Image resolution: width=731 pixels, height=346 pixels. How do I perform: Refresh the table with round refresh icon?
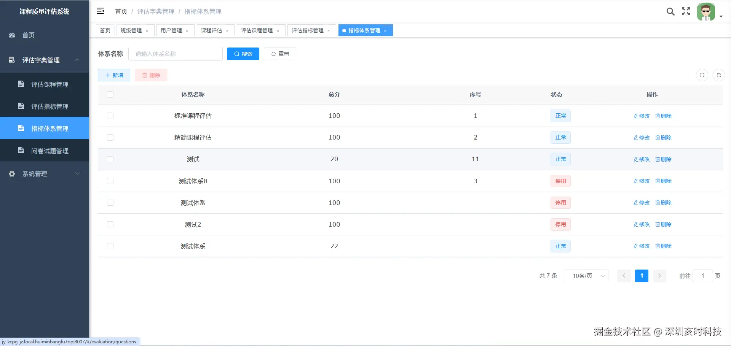719,75
